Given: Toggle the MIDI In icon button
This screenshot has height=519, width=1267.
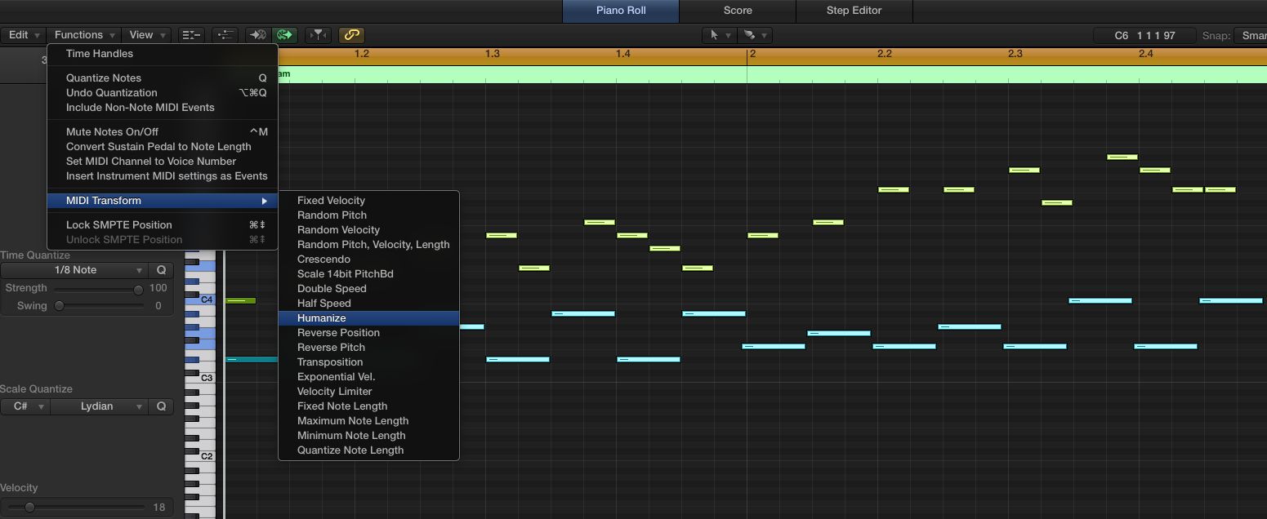Looking at the screenshot, I should pos(258,35).
